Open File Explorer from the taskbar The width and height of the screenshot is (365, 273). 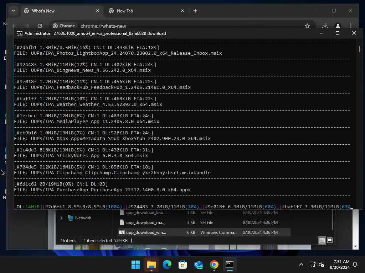tap(151, 264)
